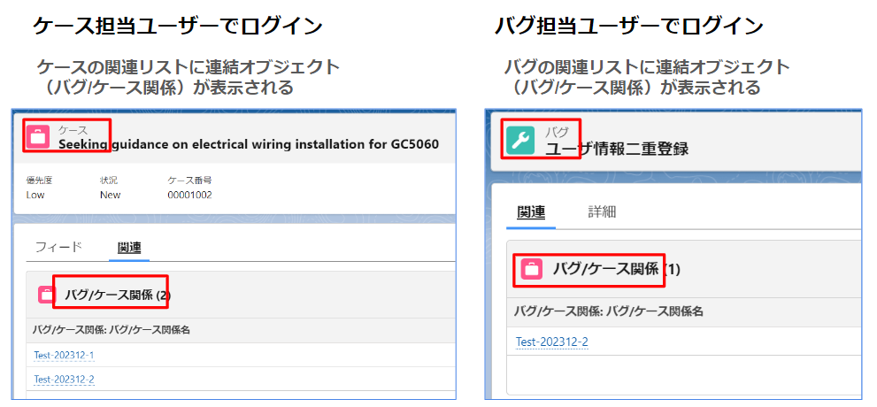Open the バグ/ケース関係 (1) related list title

click(x=616, y=270)
